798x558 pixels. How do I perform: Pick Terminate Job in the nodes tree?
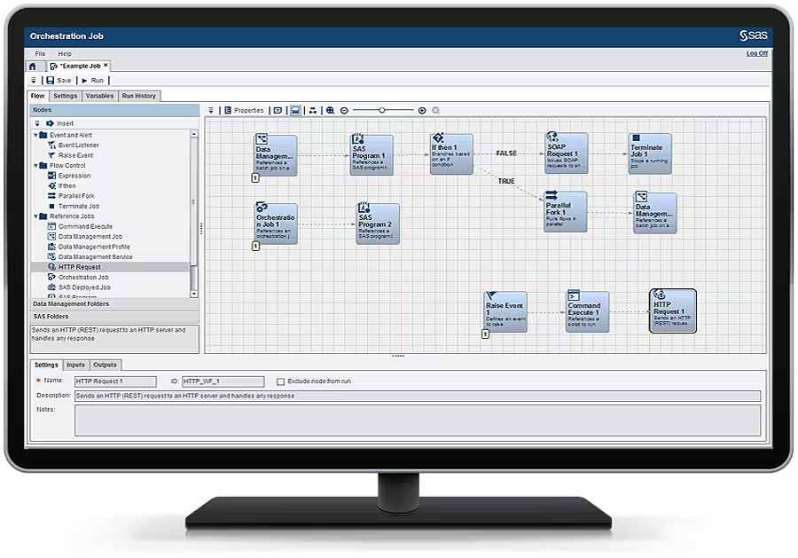(x=79, y=206)
